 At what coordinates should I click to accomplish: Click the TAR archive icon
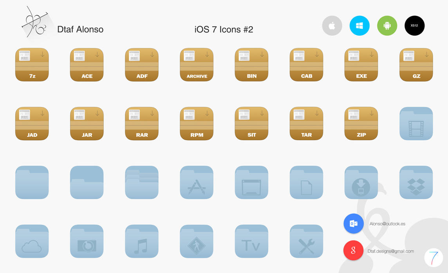click(306, 123)
